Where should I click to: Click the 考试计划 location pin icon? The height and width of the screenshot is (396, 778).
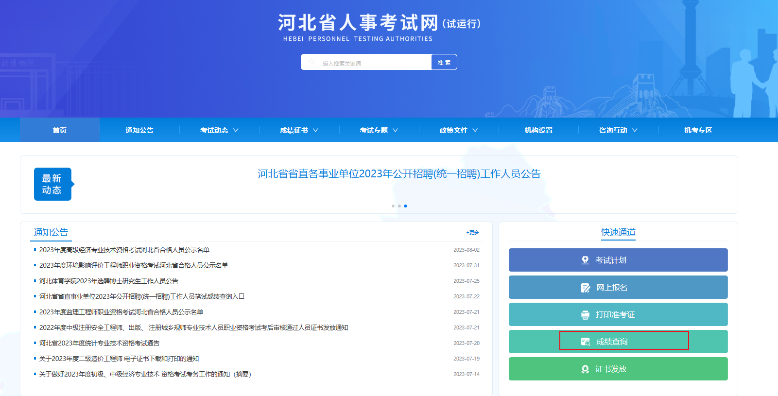[x=585, y=260]
